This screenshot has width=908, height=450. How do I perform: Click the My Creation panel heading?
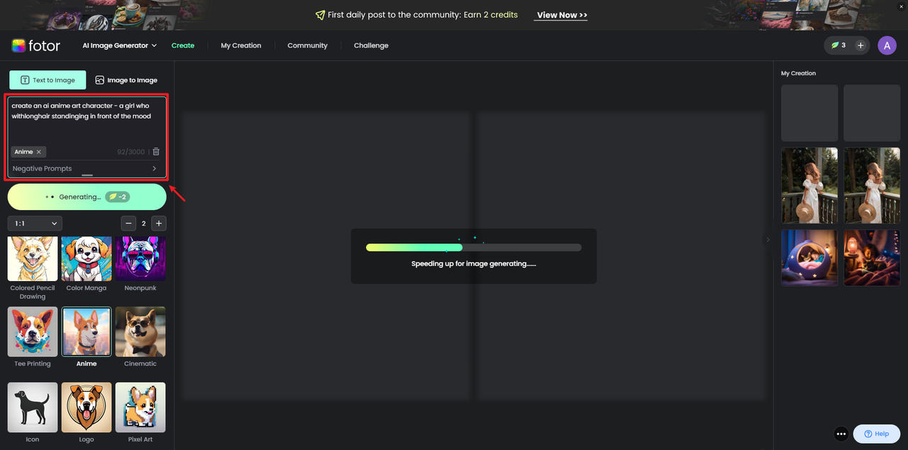799,73
